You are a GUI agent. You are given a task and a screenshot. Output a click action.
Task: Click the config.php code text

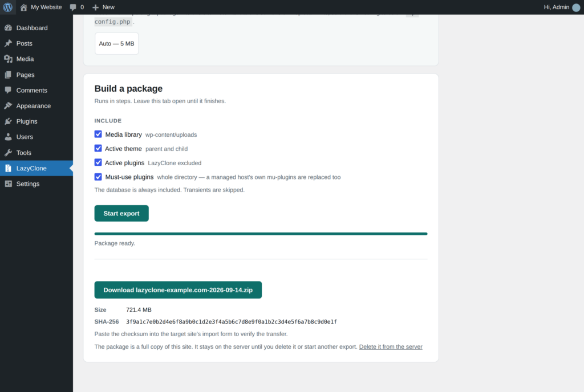coord(112,22)
